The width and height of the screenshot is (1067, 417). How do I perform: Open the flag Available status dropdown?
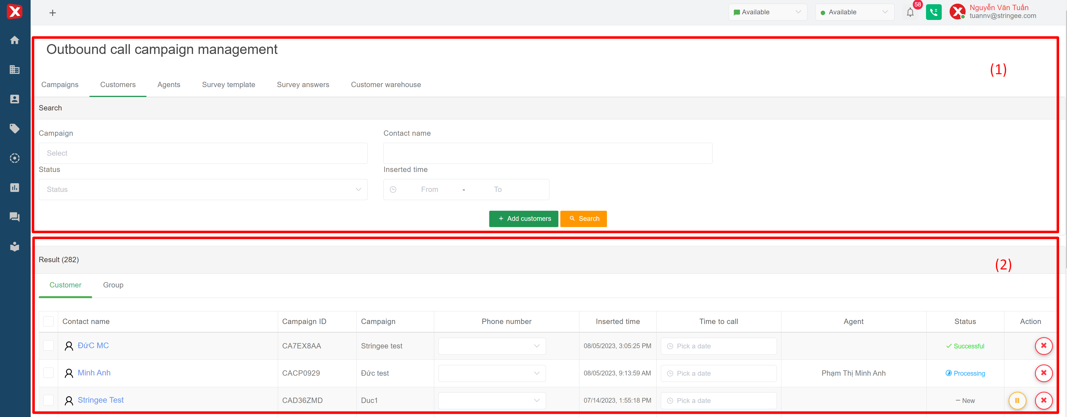[x=768, y=12]
